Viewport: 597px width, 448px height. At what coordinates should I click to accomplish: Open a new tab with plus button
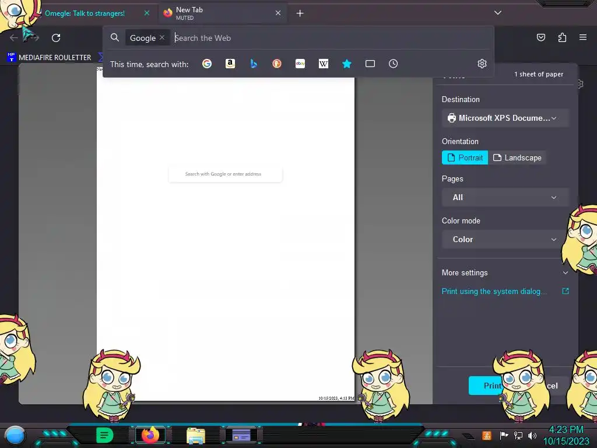(300, 13)
